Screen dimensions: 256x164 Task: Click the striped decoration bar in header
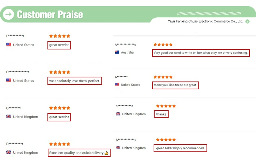209,13
